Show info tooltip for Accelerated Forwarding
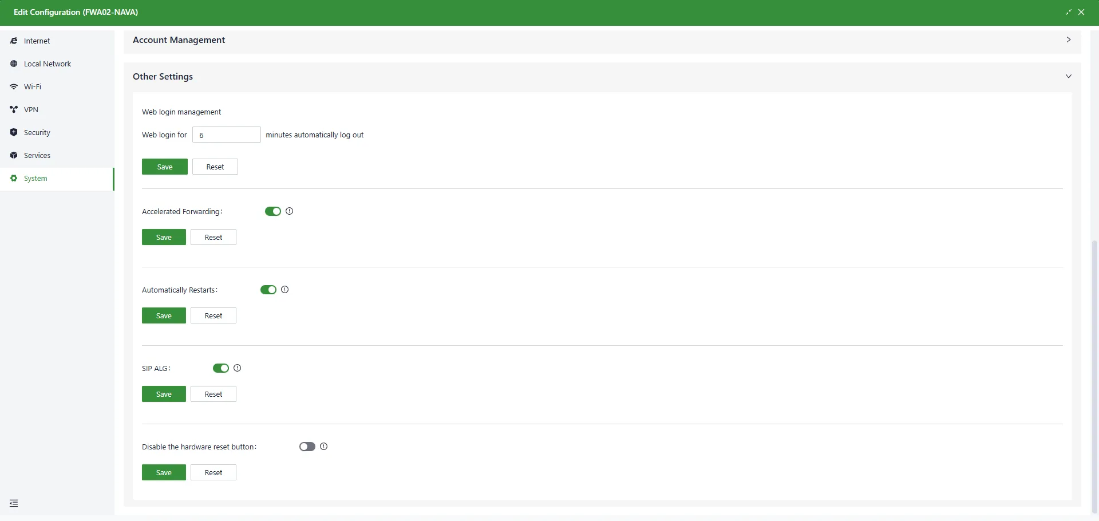 [289, 211]
